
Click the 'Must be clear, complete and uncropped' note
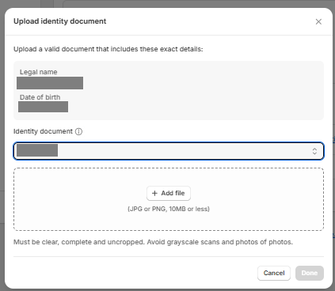(153, 242)
